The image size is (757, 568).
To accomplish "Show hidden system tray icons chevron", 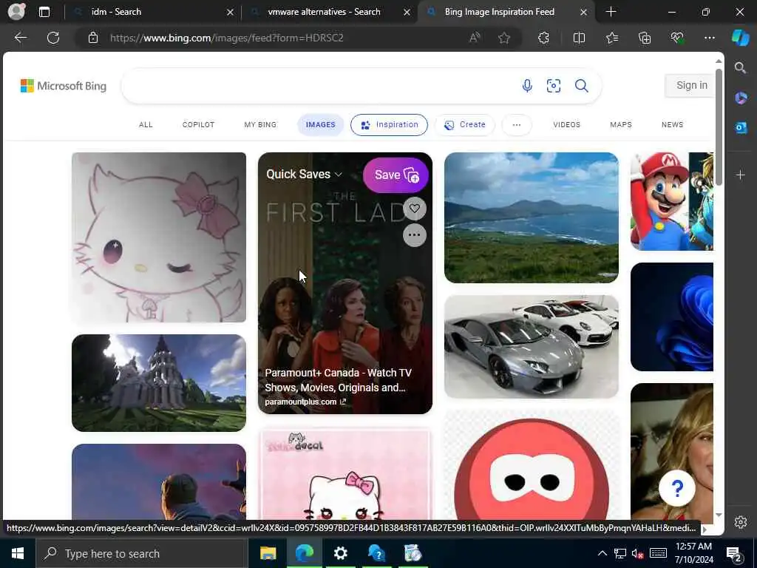I will [602, 553].
